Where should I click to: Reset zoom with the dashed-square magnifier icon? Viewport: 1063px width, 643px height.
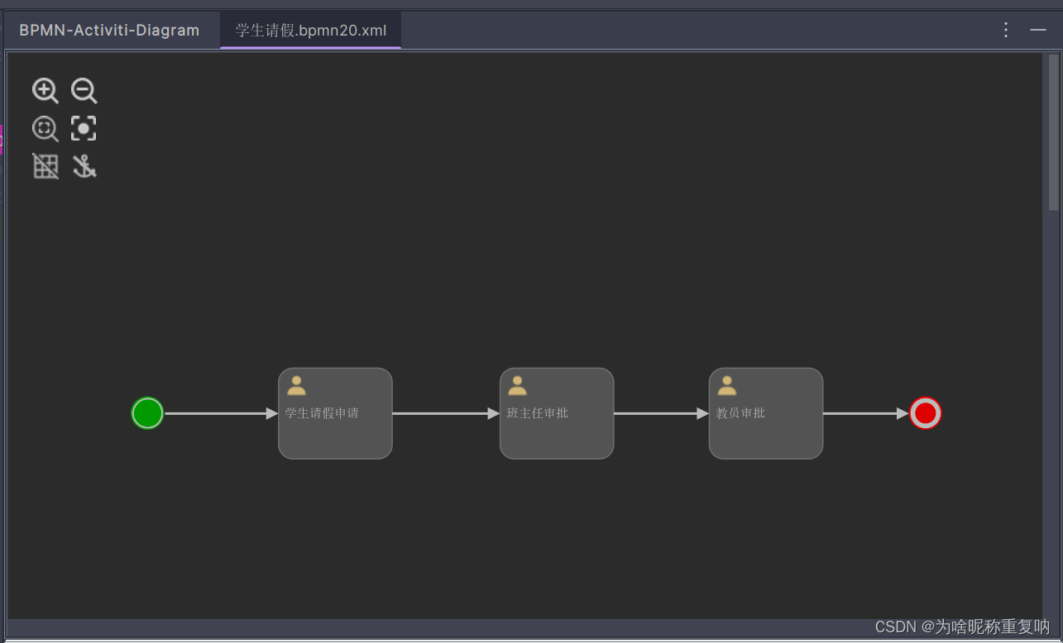click(x=45, y=129)
